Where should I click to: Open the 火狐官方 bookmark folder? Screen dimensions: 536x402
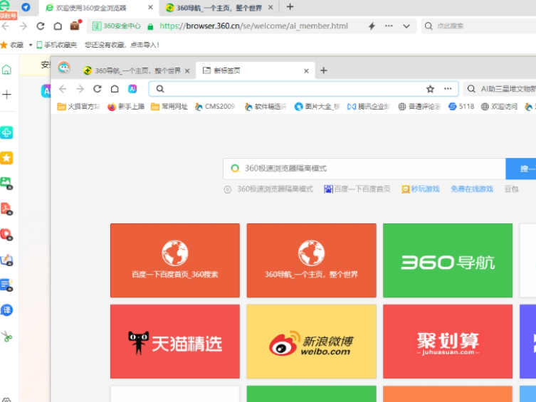pos(78,107)
